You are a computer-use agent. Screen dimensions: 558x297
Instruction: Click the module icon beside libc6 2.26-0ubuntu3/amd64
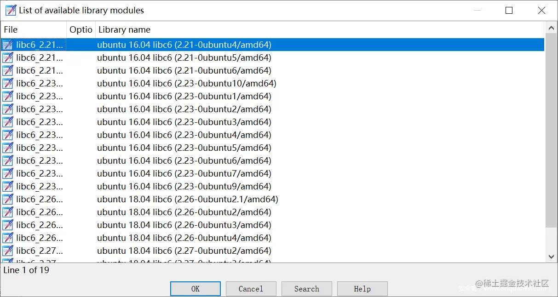pos(7,225)
